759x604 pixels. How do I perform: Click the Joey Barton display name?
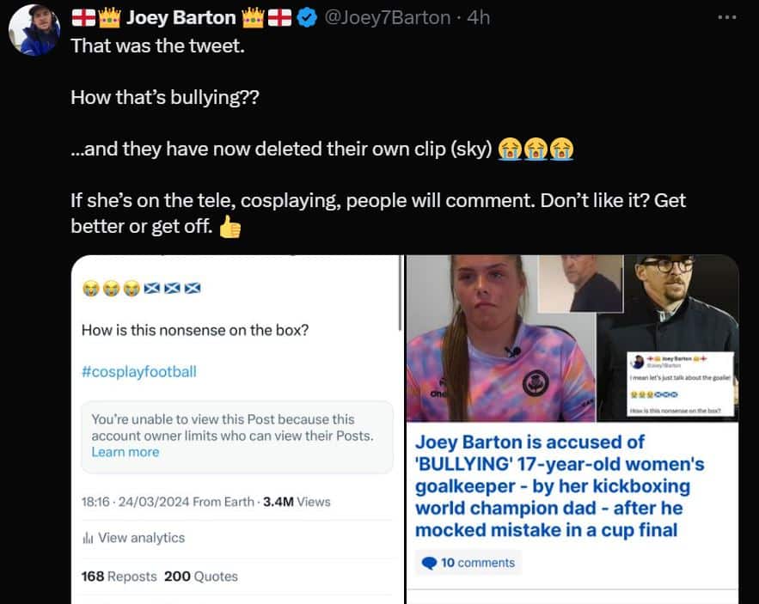pos(181,18)
